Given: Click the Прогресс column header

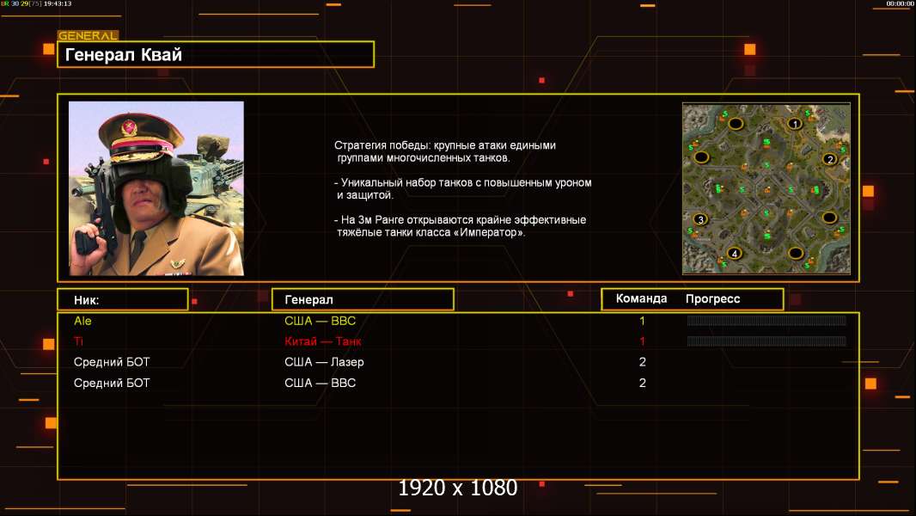Looking at the screenshot, I should (712, 299).
